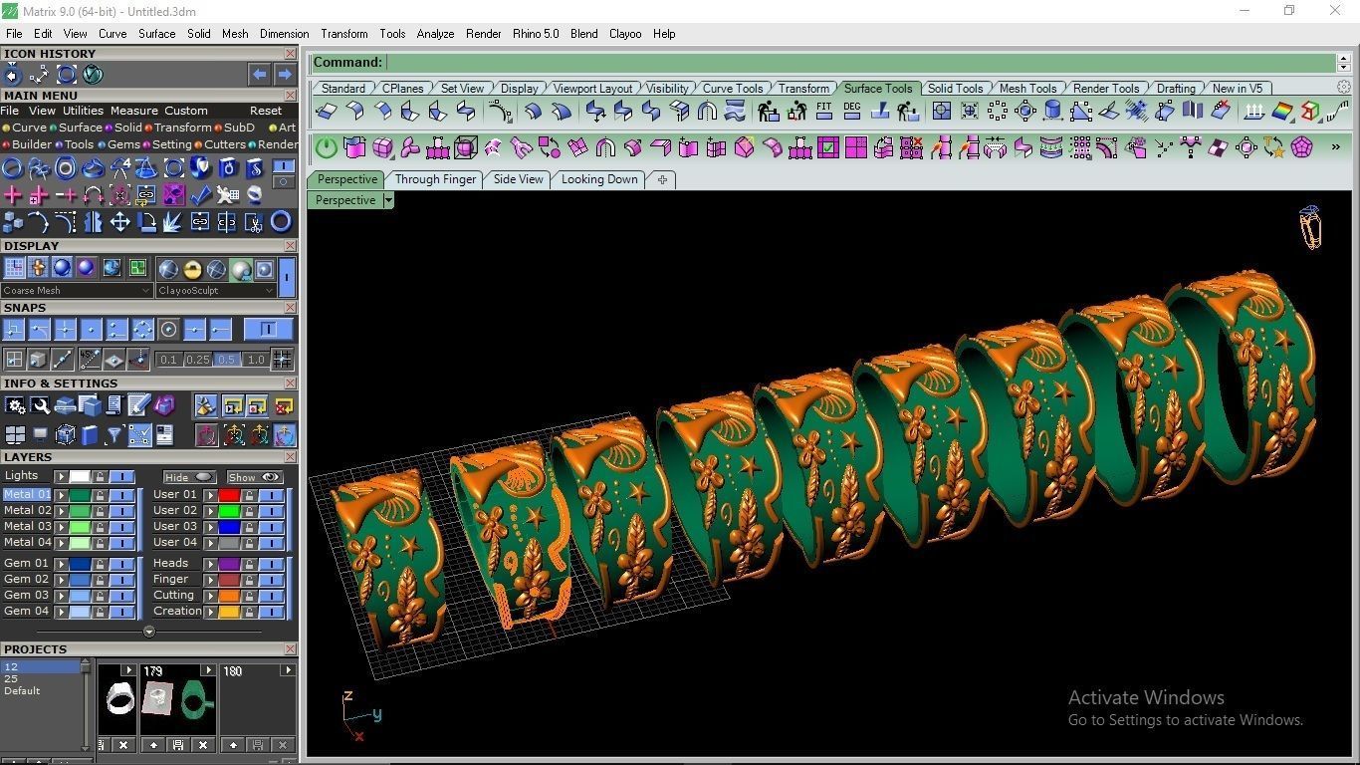
Task: Switch to the Through Finger viewport tab
Action: click(435, 179)
